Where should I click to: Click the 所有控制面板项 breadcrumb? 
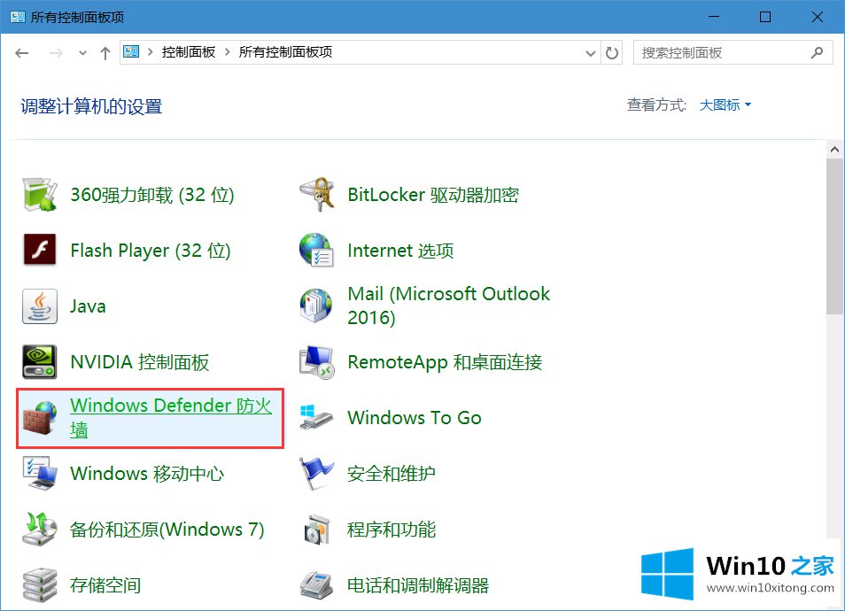coord(285,51)
